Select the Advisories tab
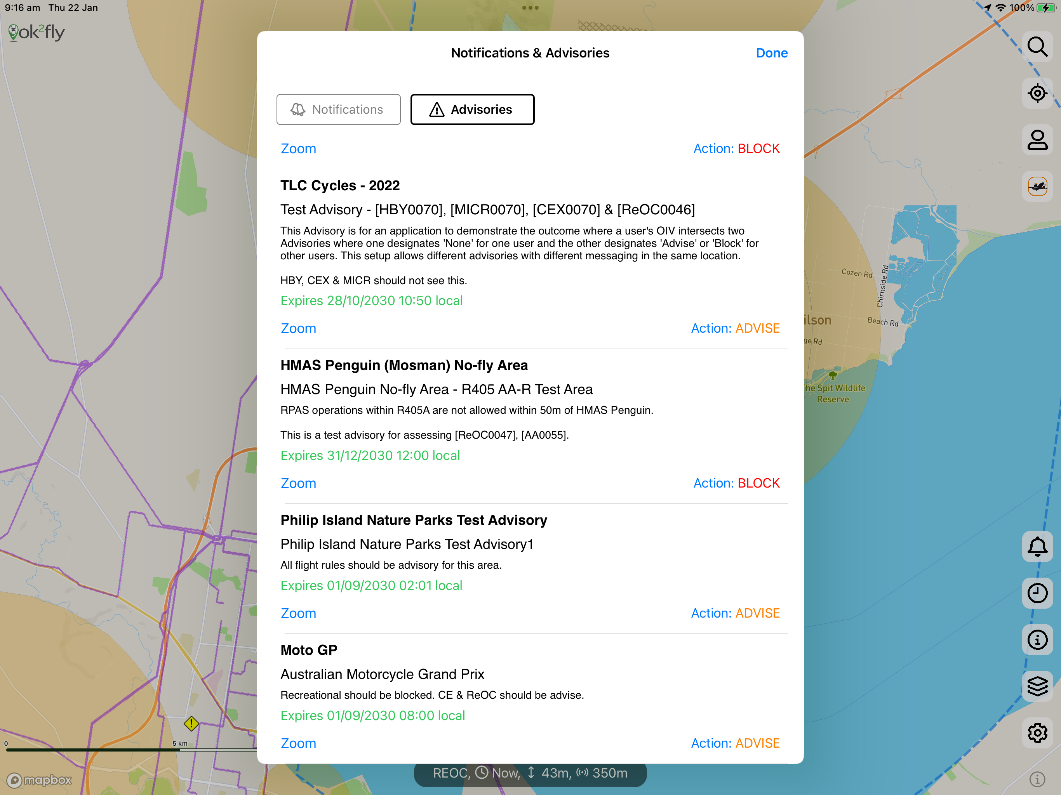The width and height of the screenshot is (1061, 795). [x=473, y=109]
